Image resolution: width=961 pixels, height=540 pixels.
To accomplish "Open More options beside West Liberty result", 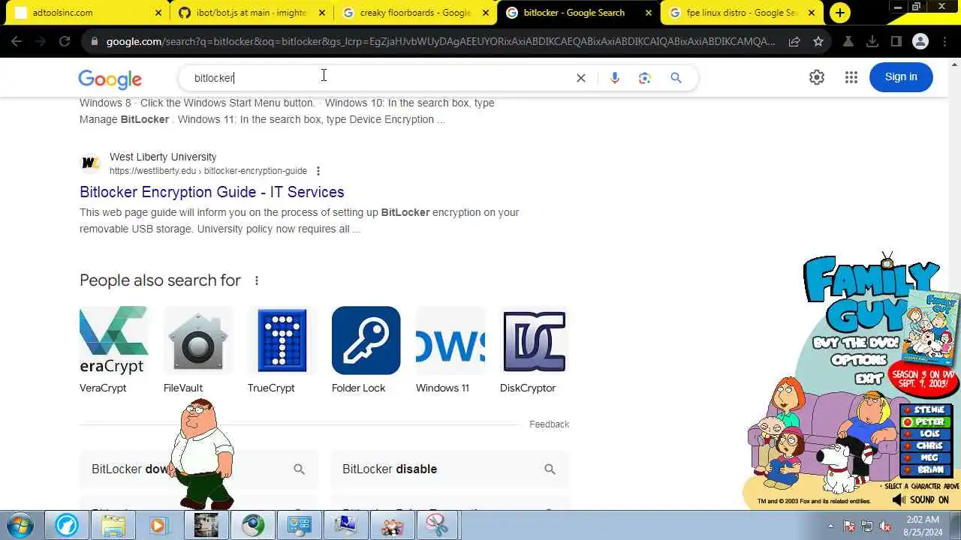I will click(x=318, y=171).
